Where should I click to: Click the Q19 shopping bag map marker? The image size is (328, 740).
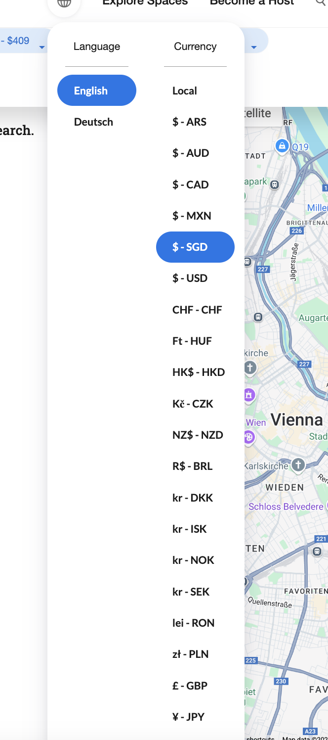(282, 145)
